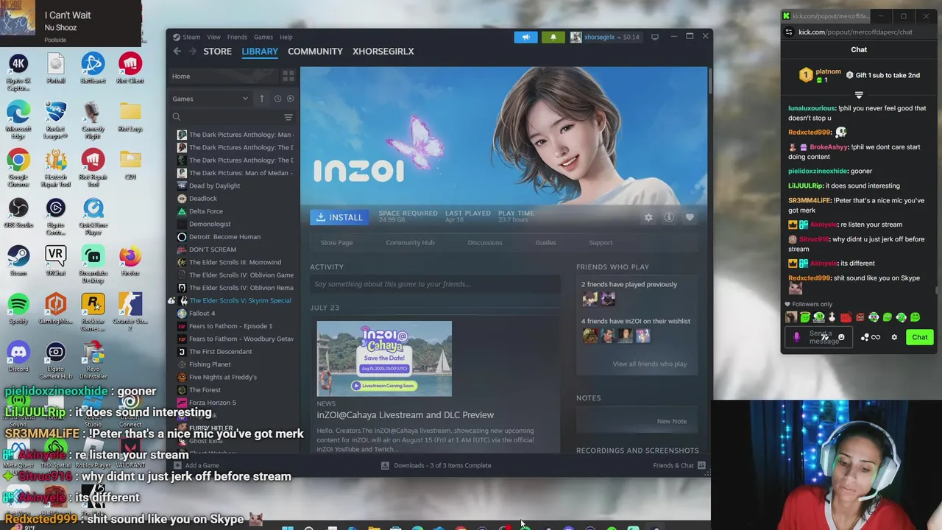Screen dimensions: 942x530
Task: Click the INSTALL button for inZOI
Action: pyautogui.click(x=339, y=217)
